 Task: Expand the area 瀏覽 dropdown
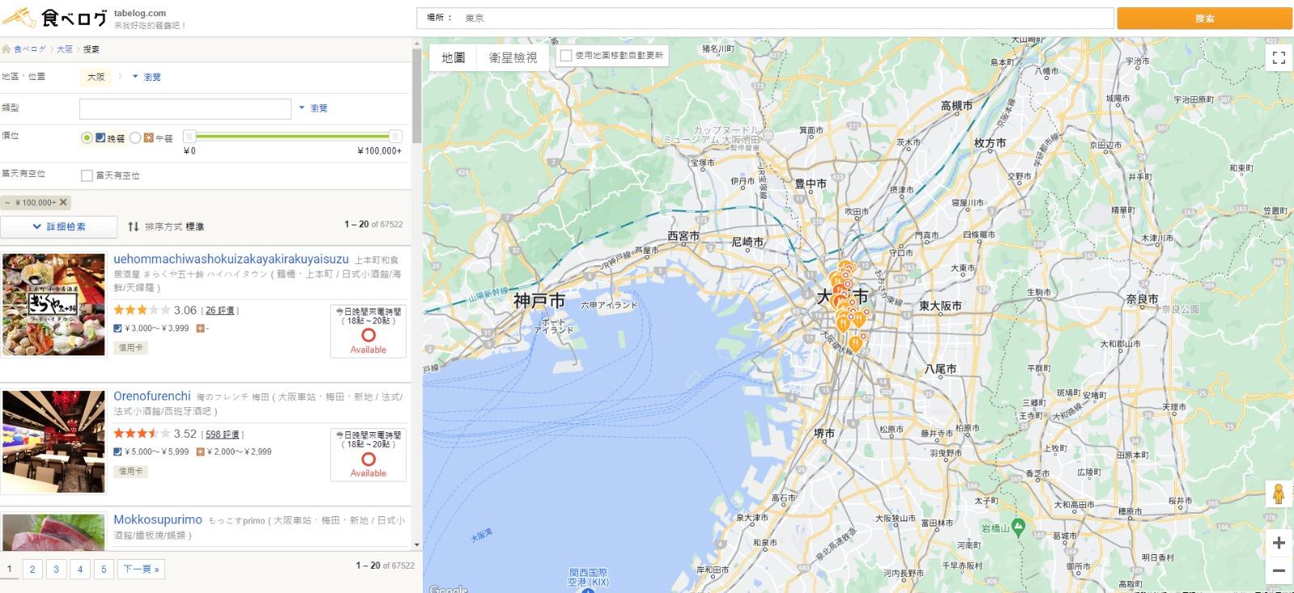point(146,77)
